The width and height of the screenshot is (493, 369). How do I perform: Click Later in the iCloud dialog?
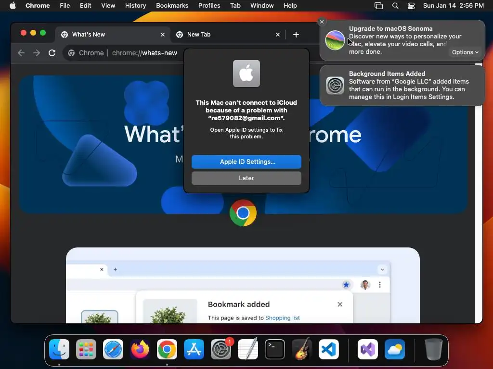click(x=246, y=178)
